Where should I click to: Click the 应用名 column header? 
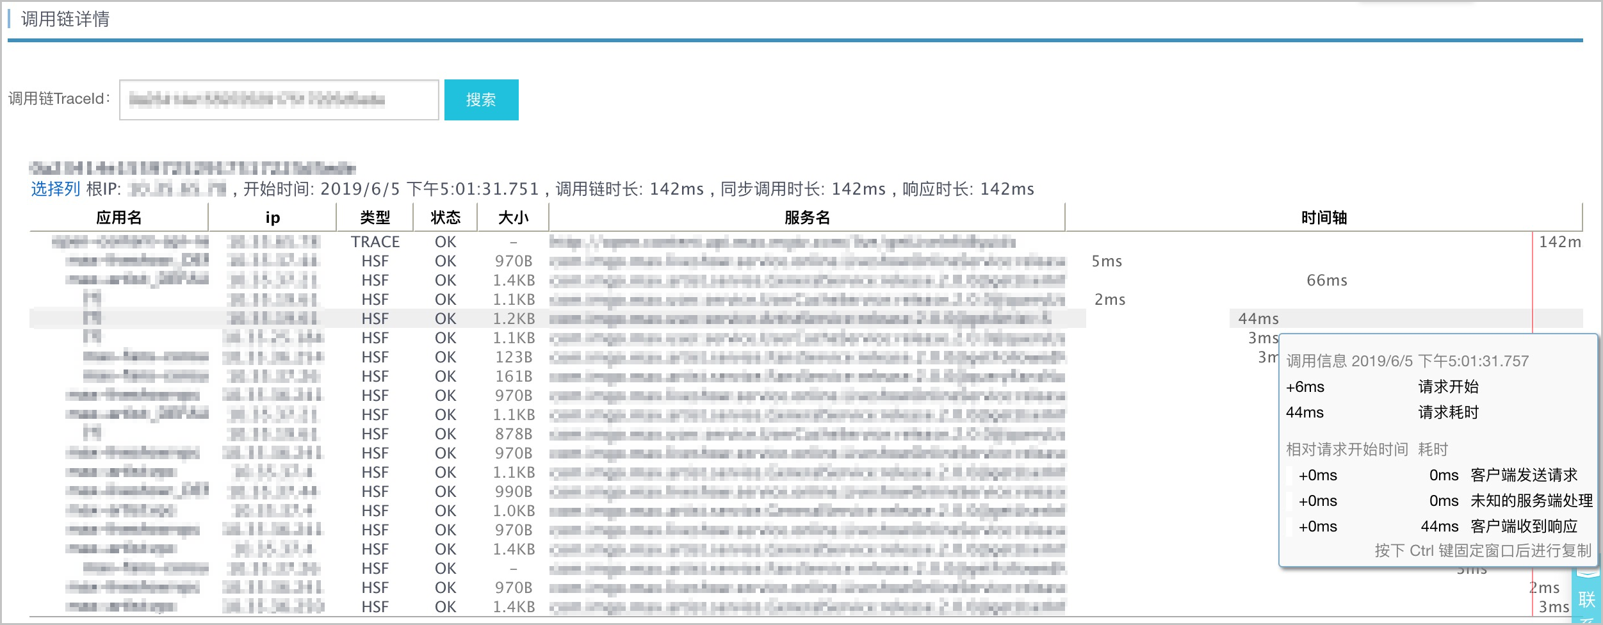point(118,218)
